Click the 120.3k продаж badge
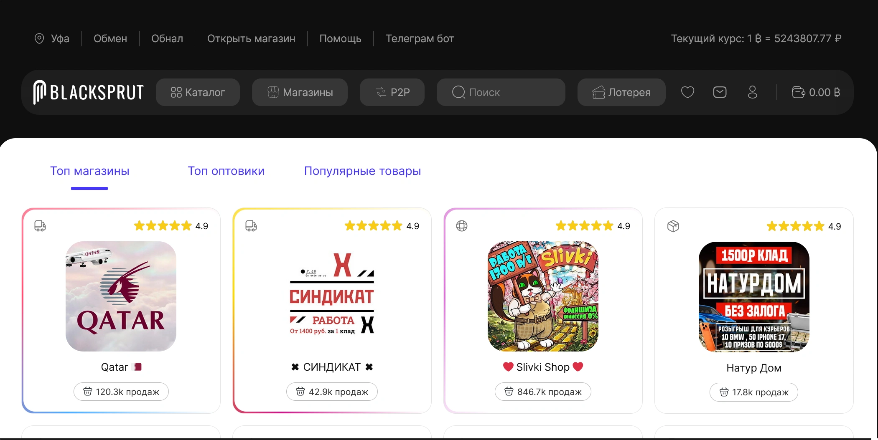Screen dimensions: 878x440 point(121,392)
